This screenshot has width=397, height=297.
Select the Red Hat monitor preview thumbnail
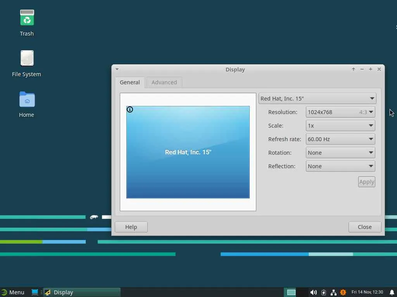[188, 152]
